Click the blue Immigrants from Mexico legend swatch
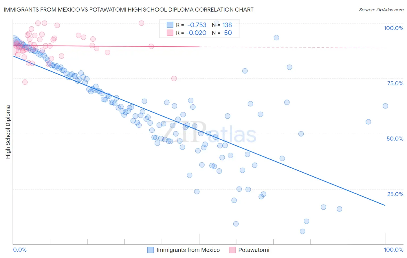407x258 pixels. [151, 250]
